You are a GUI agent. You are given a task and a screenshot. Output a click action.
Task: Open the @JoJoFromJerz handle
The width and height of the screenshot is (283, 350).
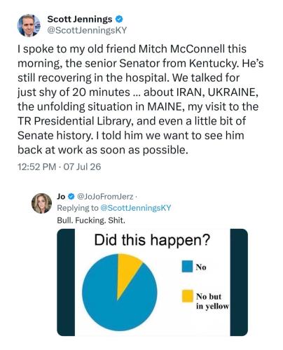pyautogui.click(x=105, y=197)
